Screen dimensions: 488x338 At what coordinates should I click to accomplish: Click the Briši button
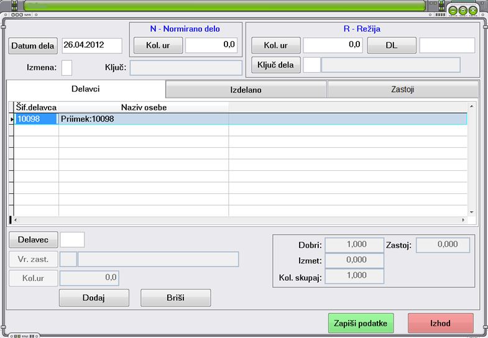175,298
